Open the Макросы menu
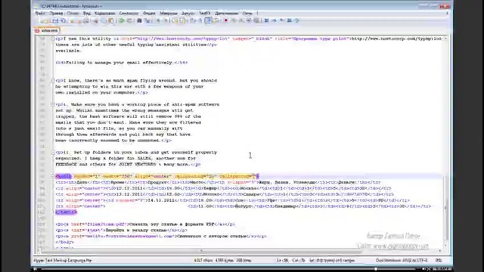 (x=169, y=14)
